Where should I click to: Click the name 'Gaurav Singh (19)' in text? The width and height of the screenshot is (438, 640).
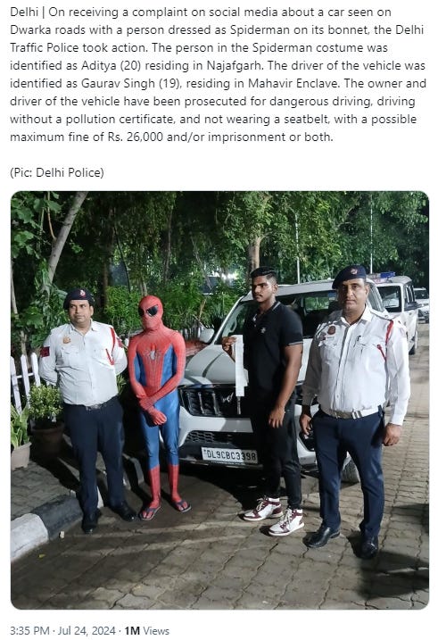[x=130, y=83]
